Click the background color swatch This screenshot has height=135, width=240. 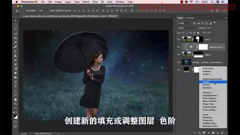pyautogui.click(x=16, y=117)
